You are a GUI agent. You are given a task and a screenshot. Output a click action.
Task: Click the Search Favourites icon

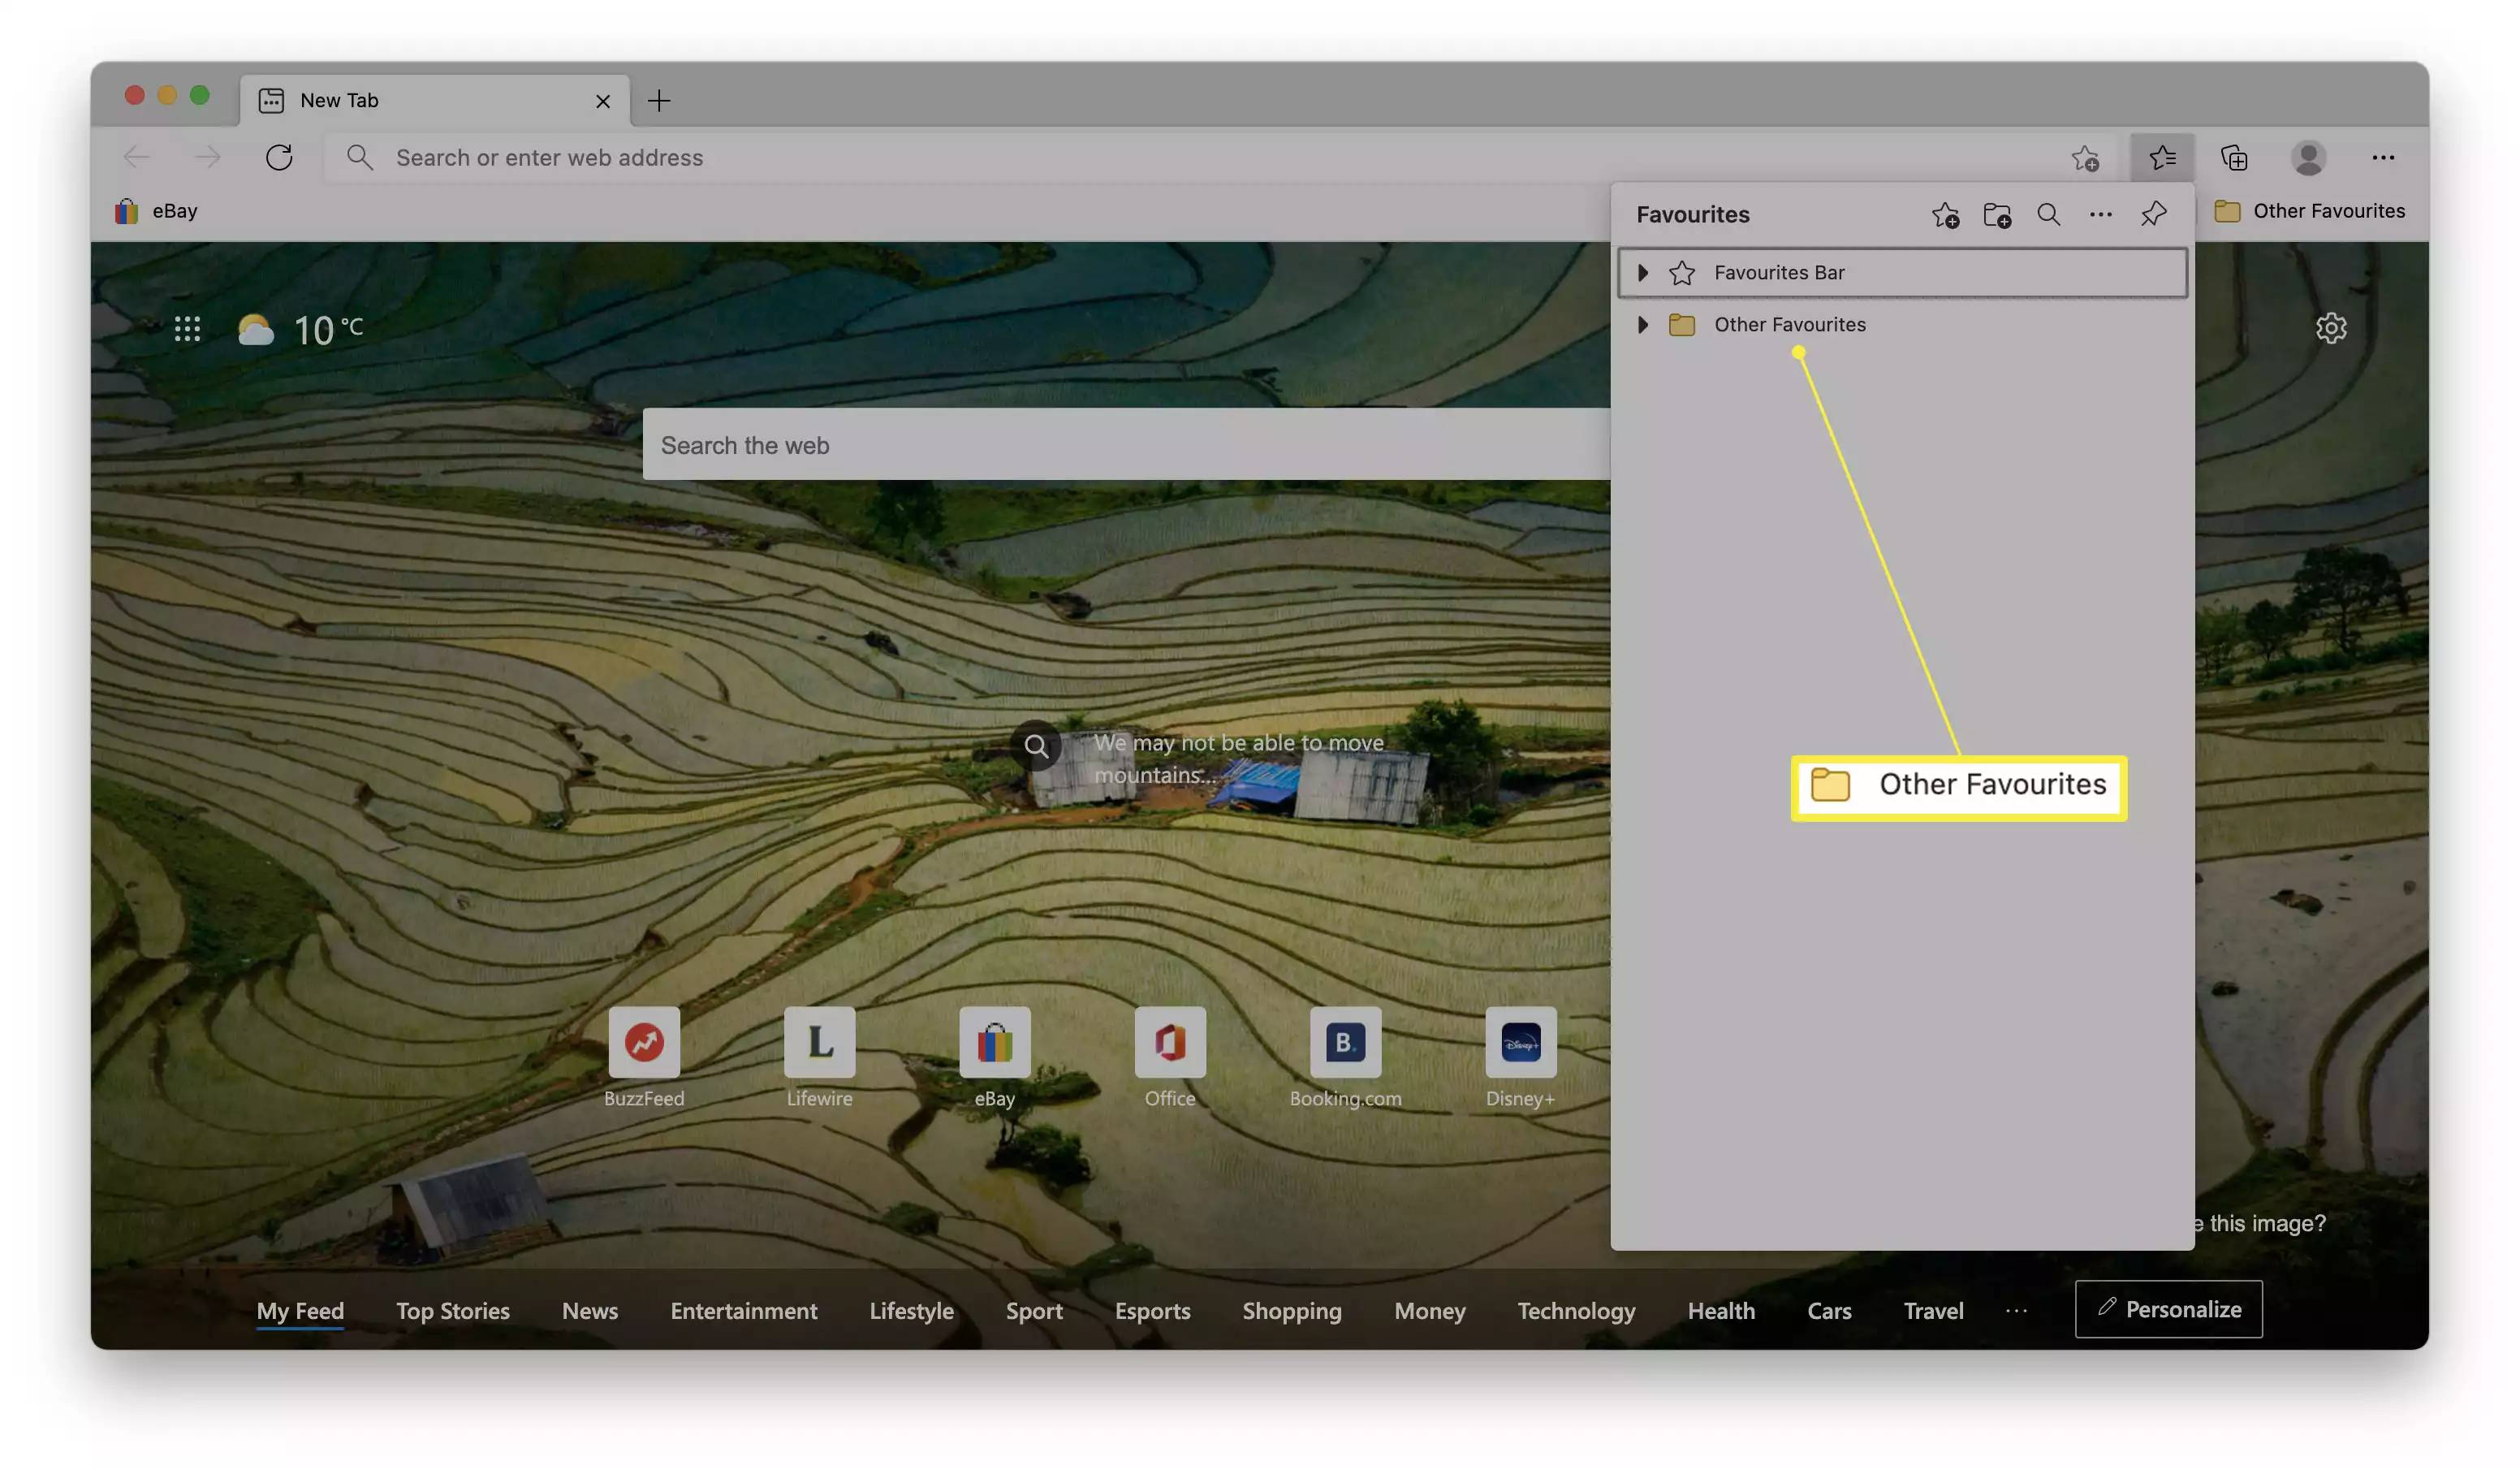point(2047,214)
